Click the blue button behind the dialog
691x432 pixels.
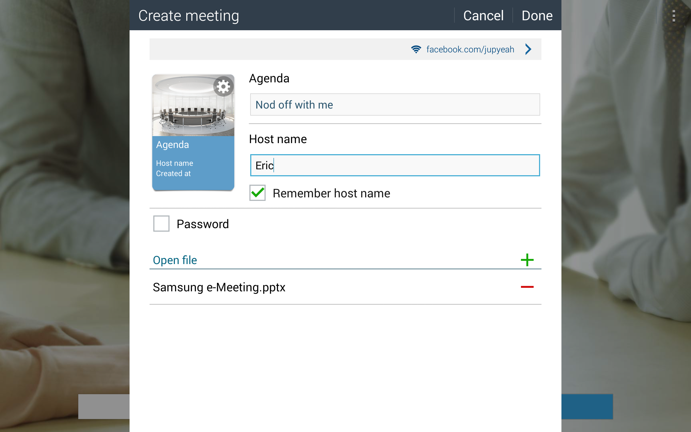coord(587,407)
